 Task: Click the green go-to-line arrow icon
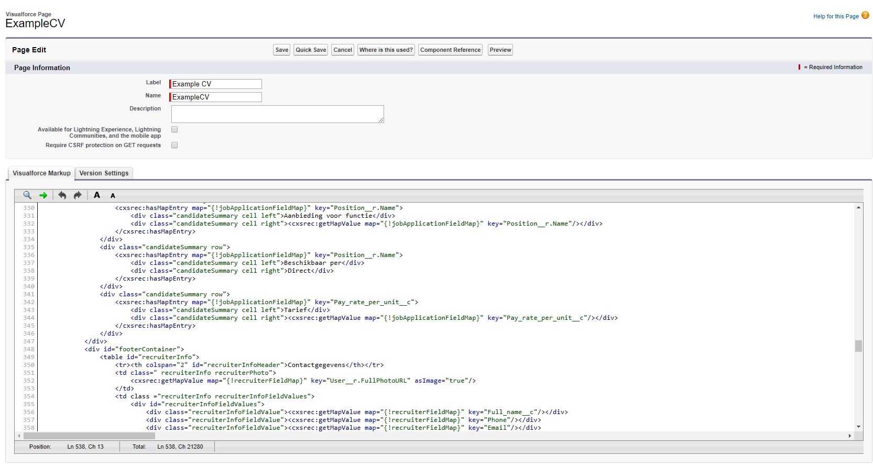click(43, 195)
